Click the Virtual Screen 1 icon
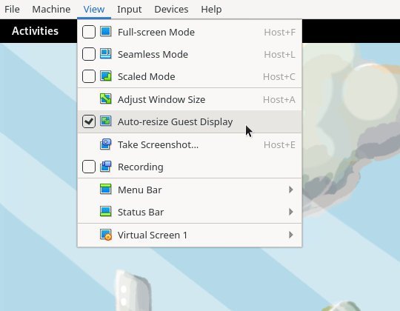 105,235
